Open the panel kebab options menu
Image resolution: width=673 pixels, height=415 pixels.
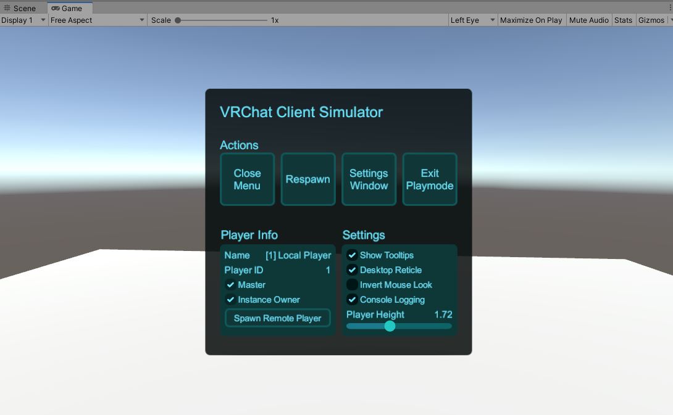tap(669, 8)
